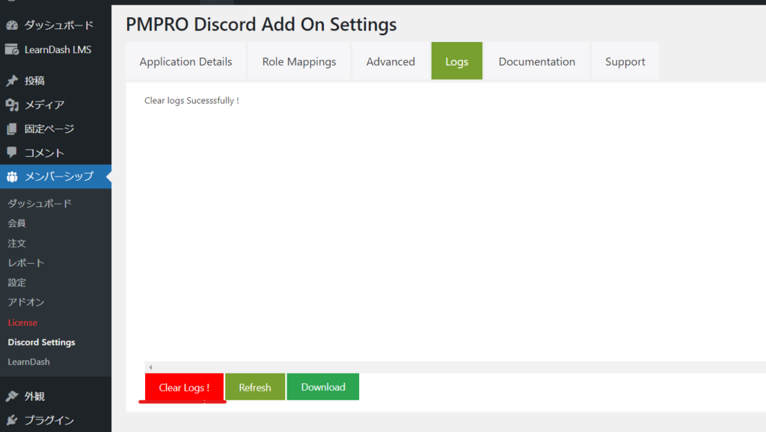Click the pages icon beside 固定ページ
The height and width of the screenshot is (432, 766).
[x=12, y=129]
